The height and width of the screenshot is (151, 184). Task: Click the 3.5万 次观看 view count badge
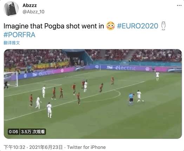[x=33, y=132]
